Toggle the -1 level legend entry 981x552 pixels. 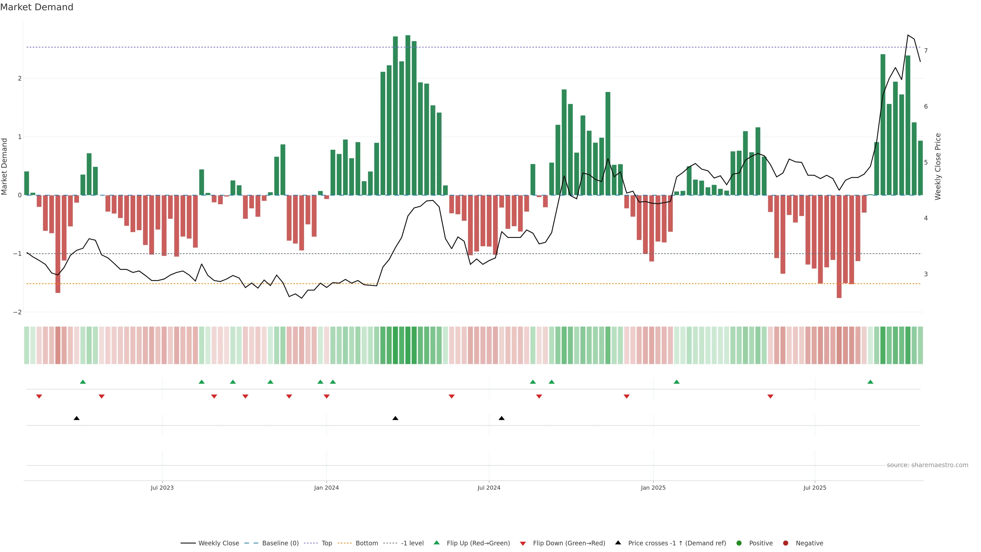click(412, 543)
